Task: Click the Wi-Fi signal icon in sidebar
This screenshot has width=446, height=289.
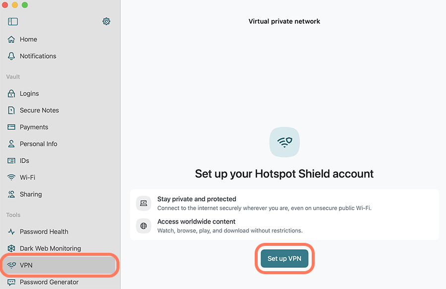Action: point(11,177)
